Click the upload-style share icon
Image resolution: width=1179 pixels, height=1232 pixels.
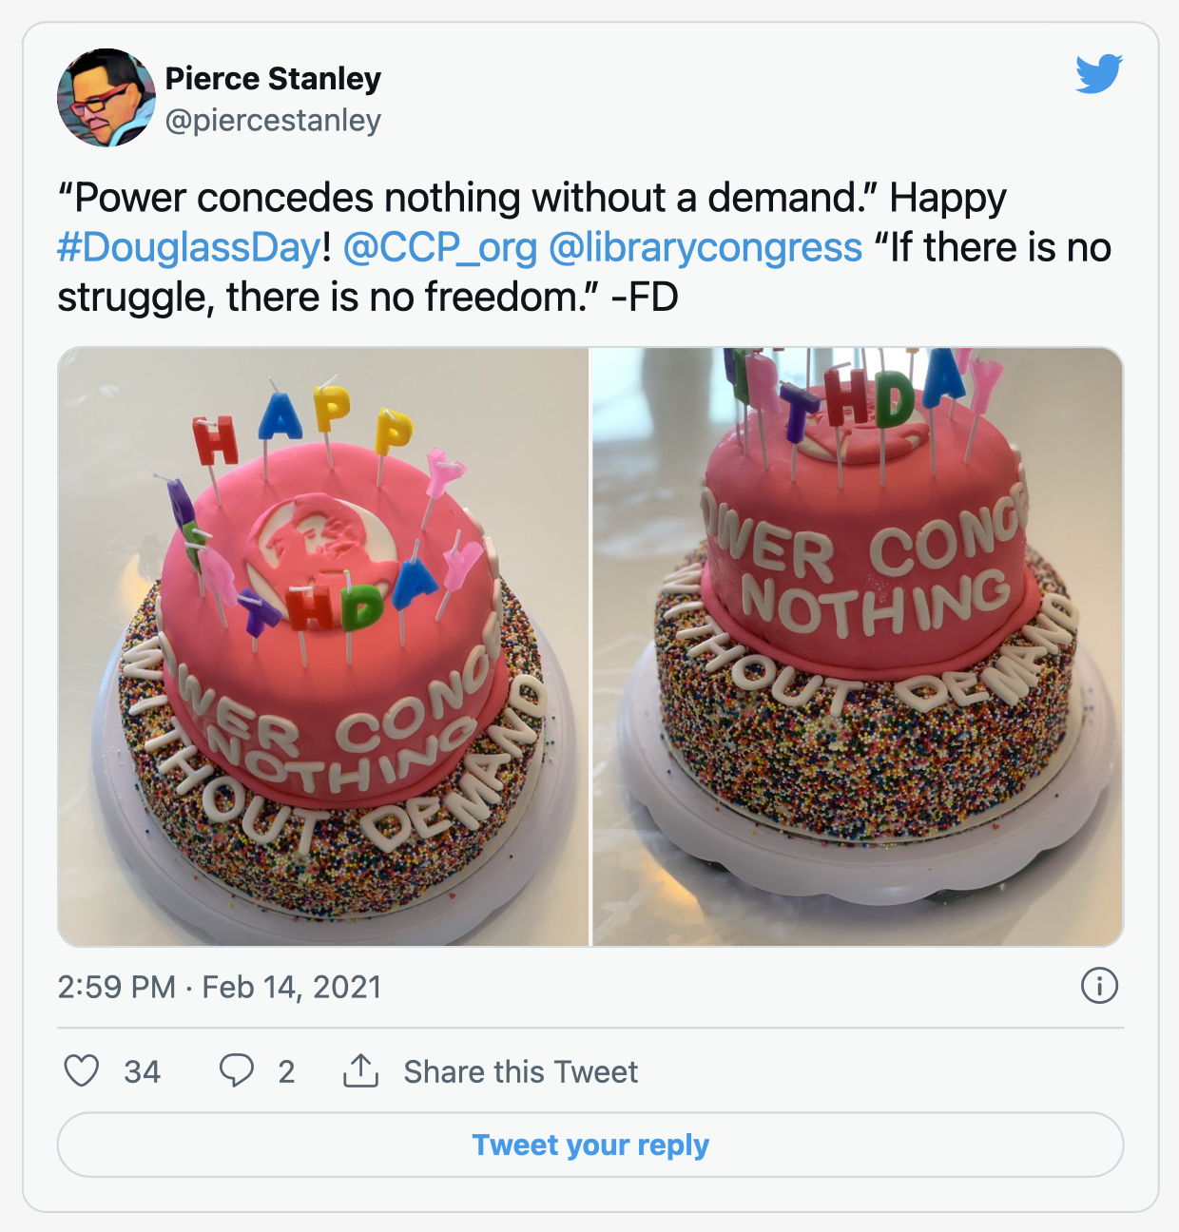point(361,1071)
